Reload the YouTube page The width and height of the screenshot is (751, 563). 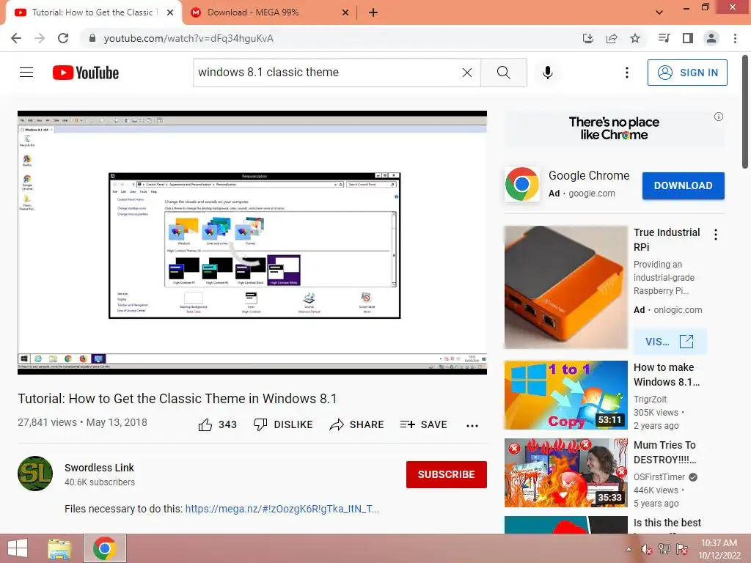point(63,38)
